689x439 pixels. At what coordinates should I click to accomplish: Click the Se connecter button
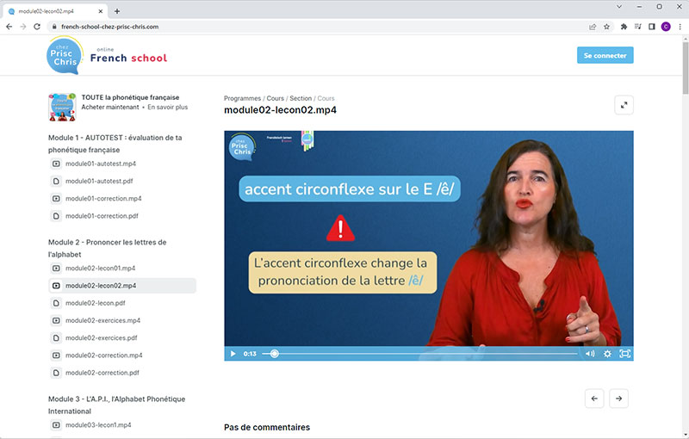pos(605,55)
